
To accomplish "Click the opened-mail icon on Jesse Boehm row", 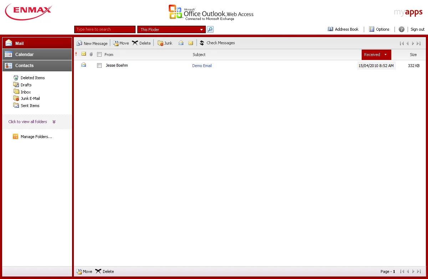I will (84, 65).
